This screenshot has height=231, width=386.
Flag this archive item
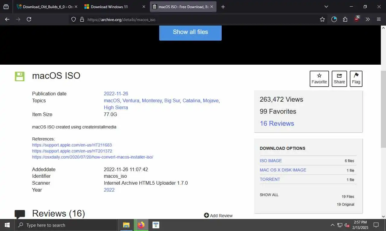pyautogui.click(x=356, y=79)
